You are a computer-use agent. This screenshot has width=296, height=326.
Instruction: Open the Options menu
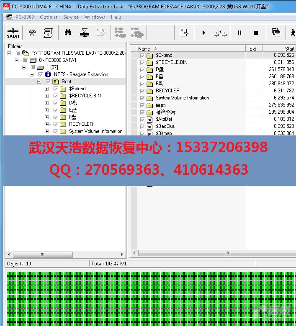[49, 17]
